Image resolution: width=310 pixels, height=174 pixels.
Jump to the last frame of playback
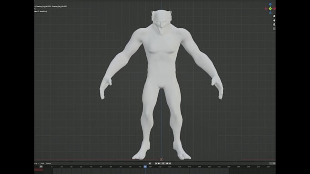170,164
